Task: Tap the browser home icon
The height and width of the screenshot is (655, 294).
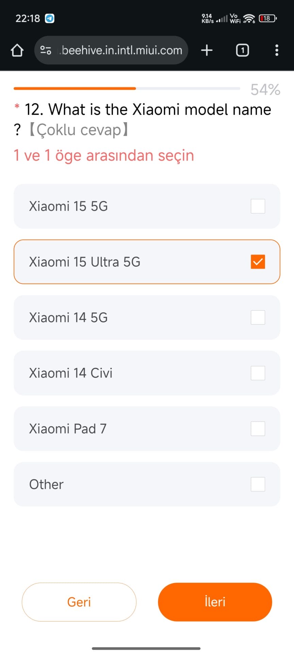Action: [x=17, y=50]
